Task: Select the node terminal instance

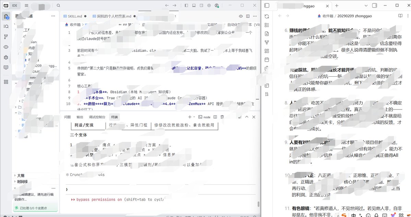Action: pos(204,117)
